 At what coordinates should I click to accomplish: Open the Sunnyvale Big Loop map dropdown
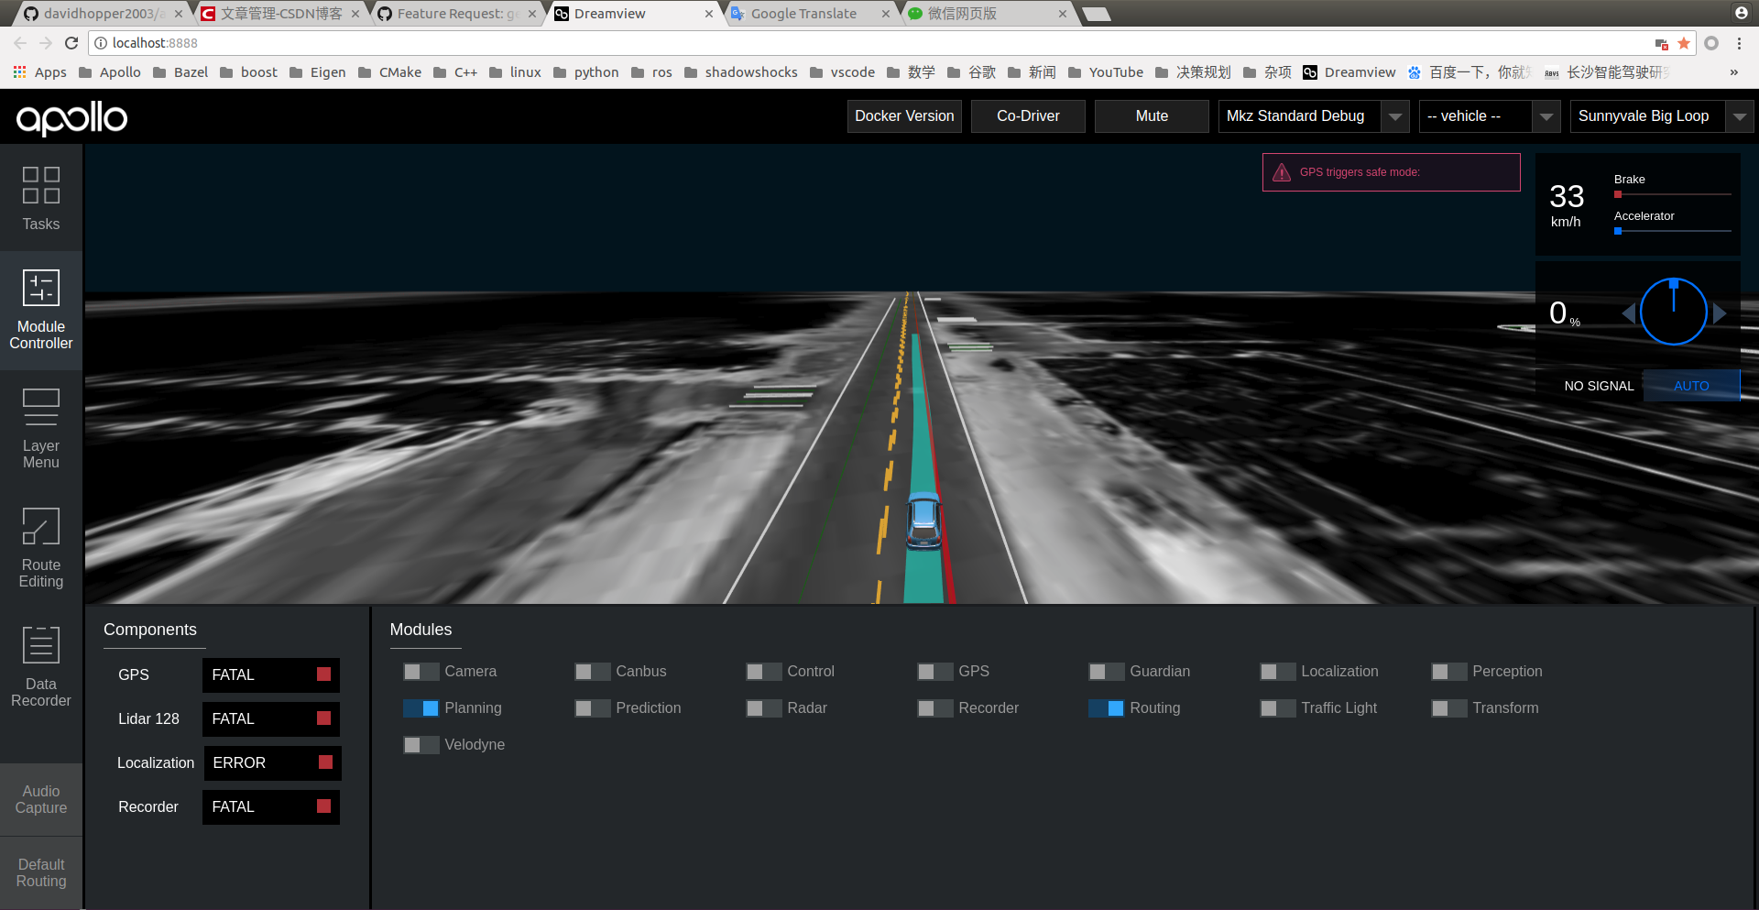1740,116
